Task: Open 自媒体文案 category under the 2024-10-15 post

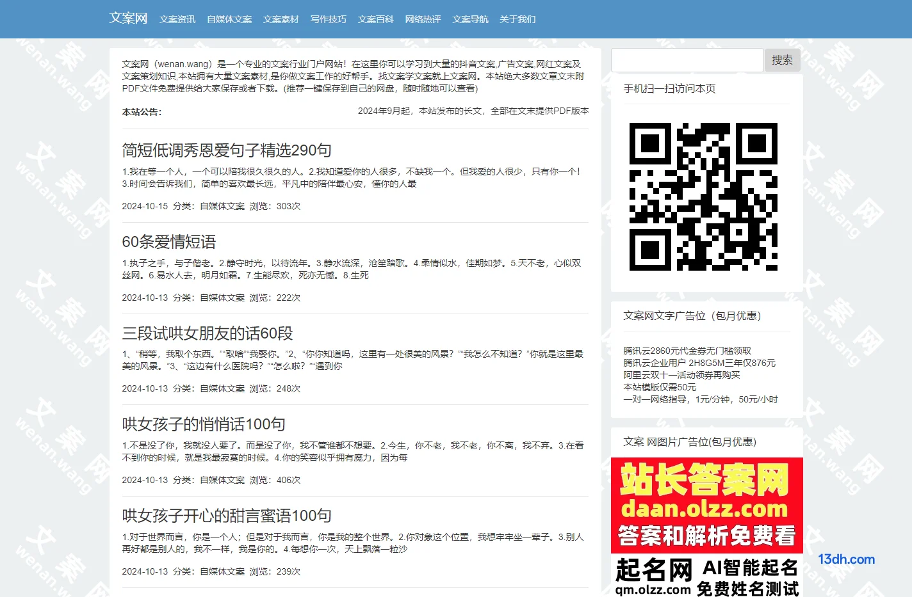Action: 222,206
